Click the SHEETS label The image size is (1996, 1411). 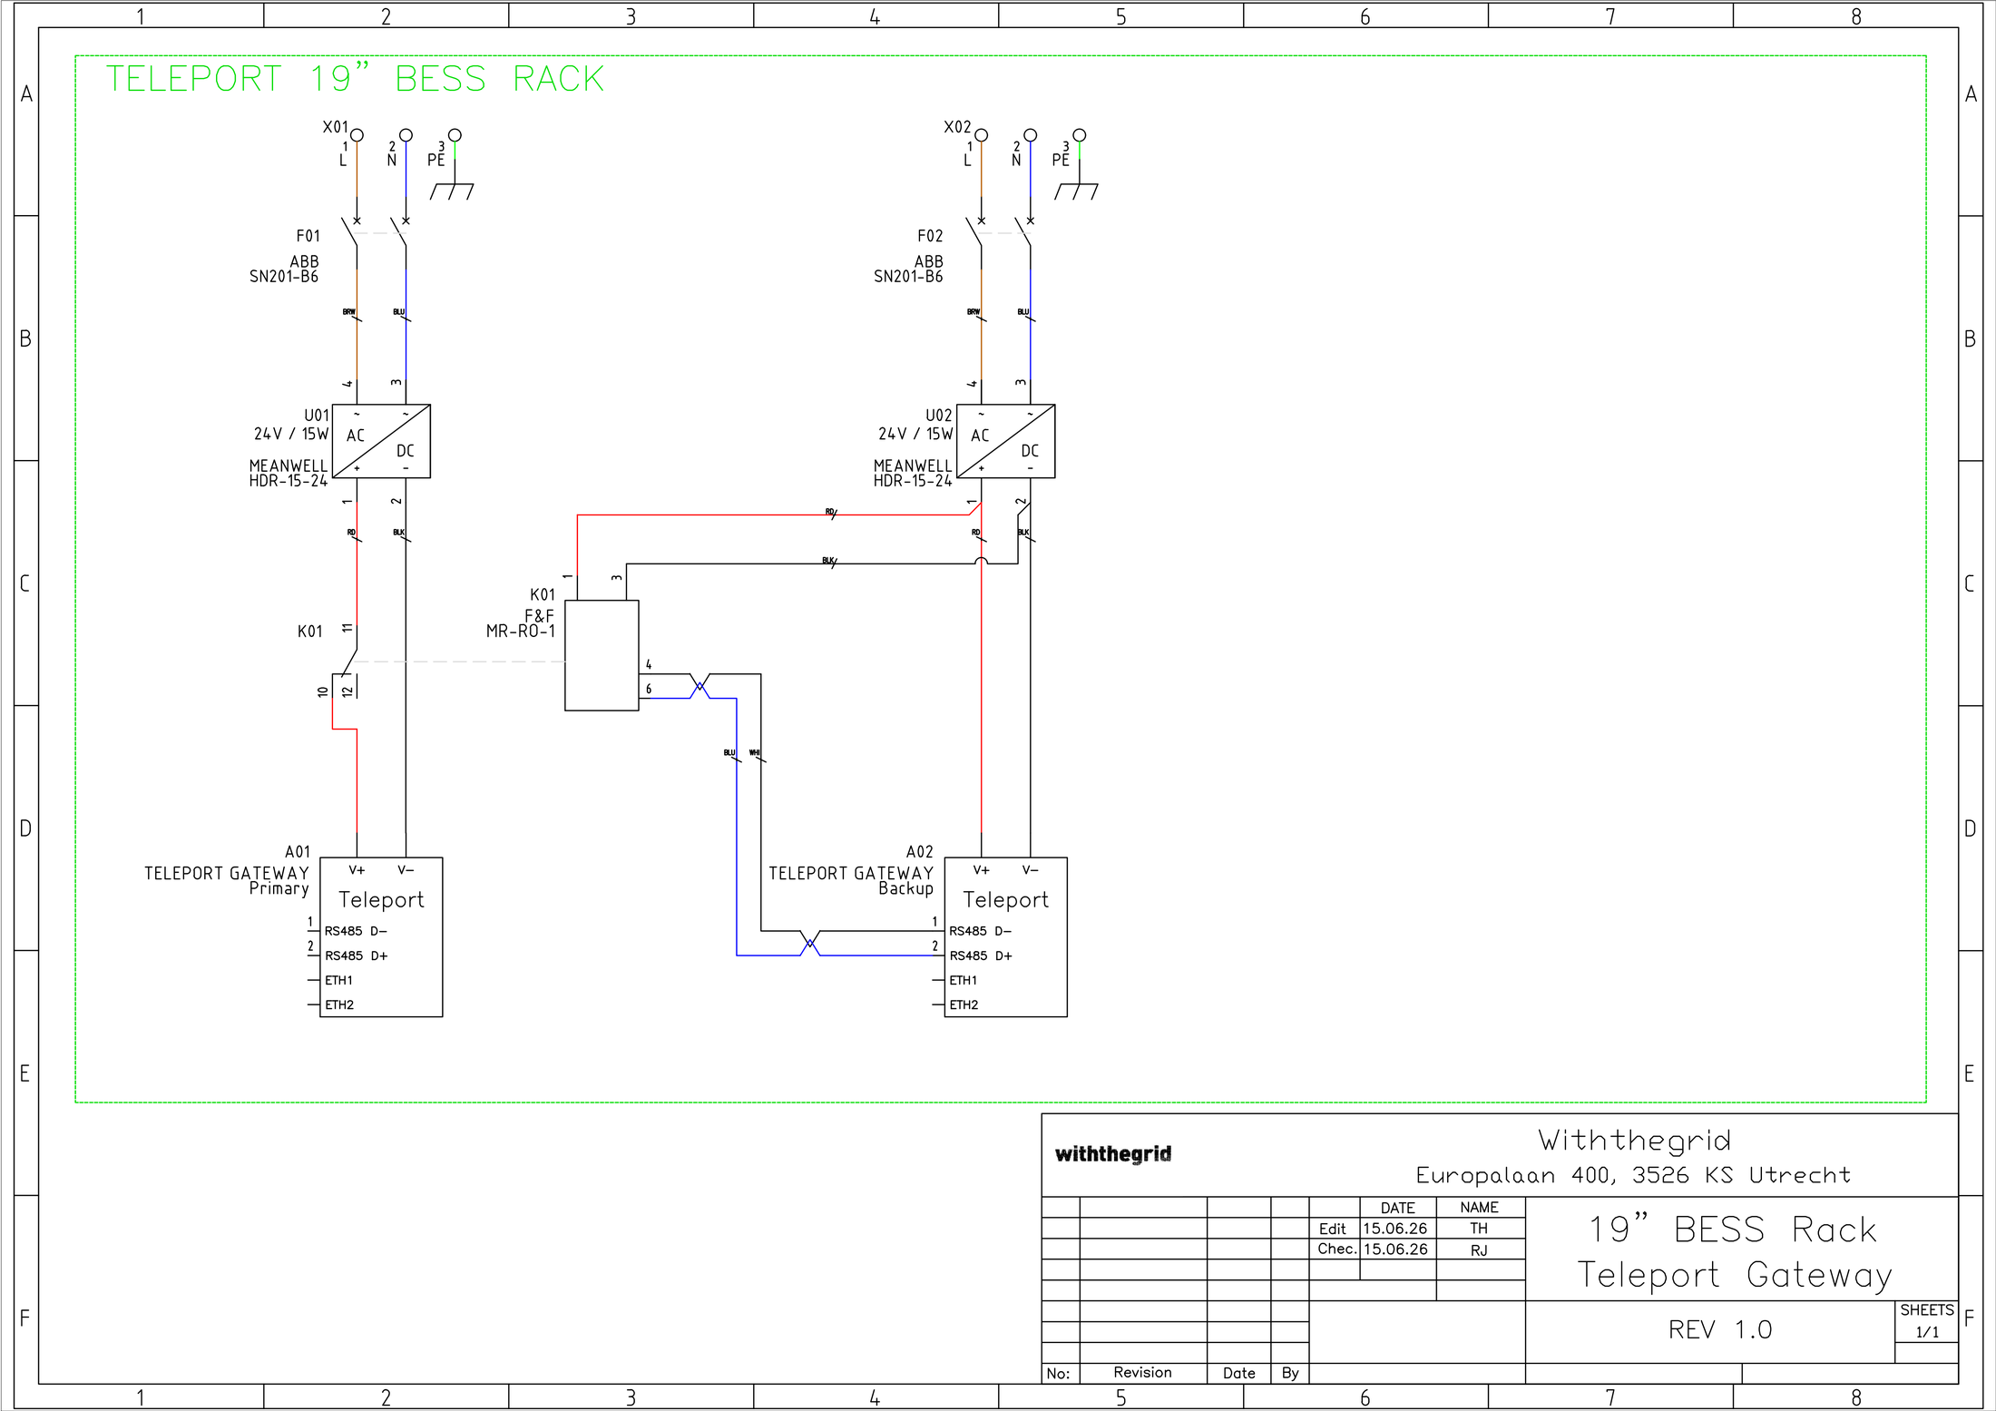pos(1927,1310)
